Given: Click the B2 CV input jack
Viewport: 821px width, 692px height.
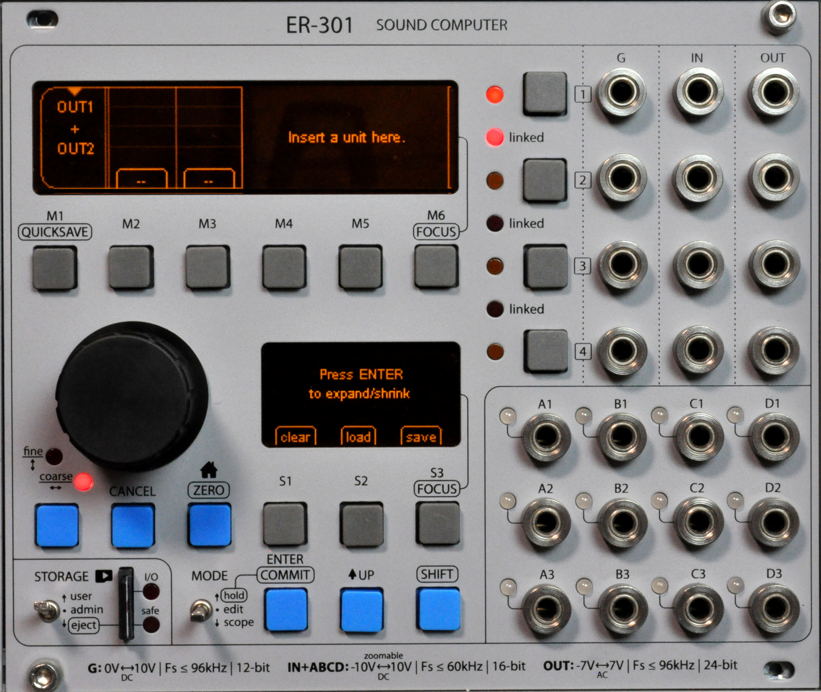Looking at the screenshot, I should click(623, 522).
